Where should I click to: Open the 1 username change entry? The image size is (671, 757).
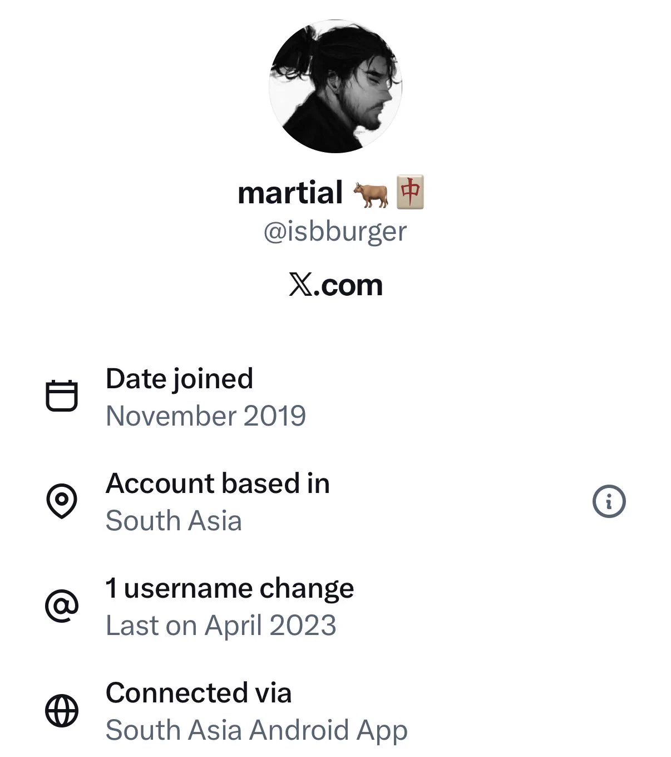[x=230, y=588]
